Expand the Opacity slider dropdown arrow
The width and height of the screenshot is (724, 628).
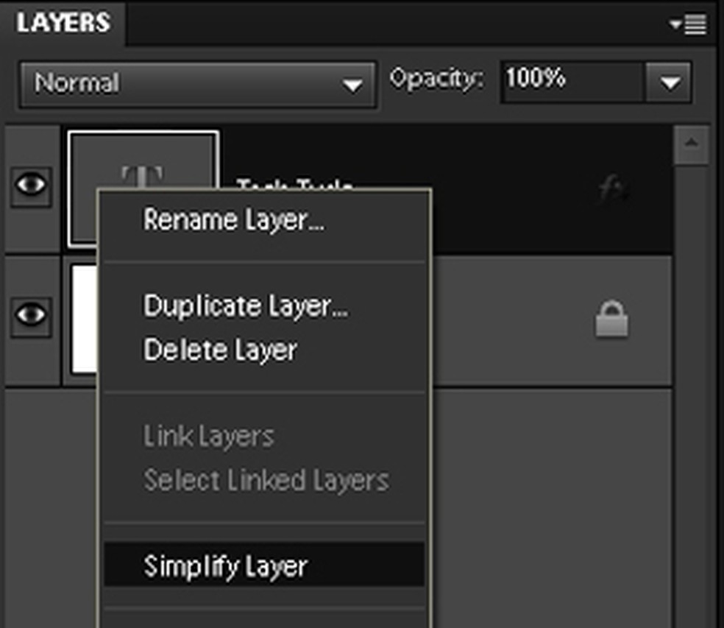click(x=669, y=83)
